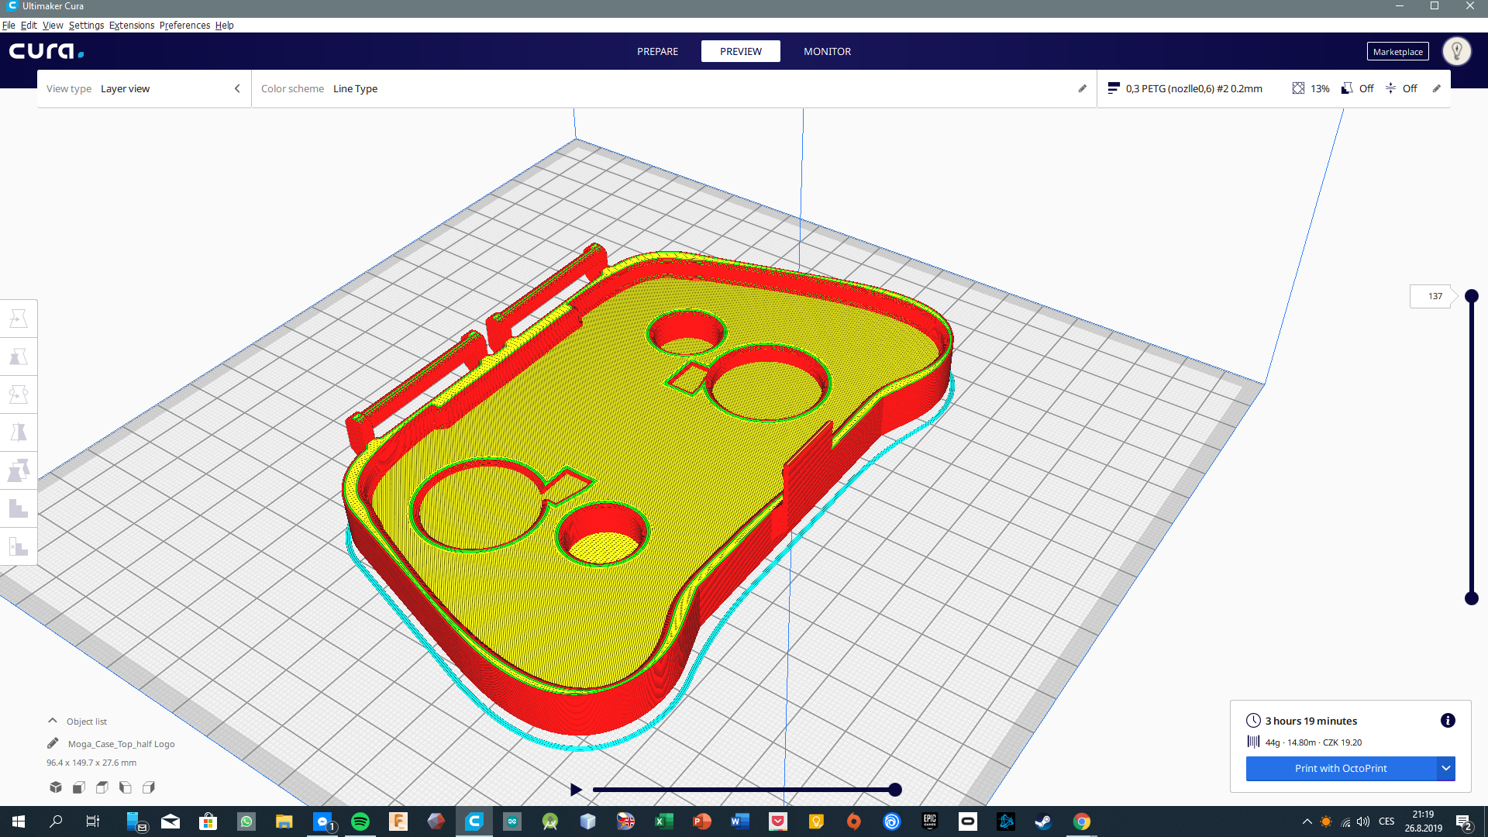Image resolution: width=1488 pixels, height=837 pixels.
Task: Open the Marketplace
Action: (x=1397, y=52)
